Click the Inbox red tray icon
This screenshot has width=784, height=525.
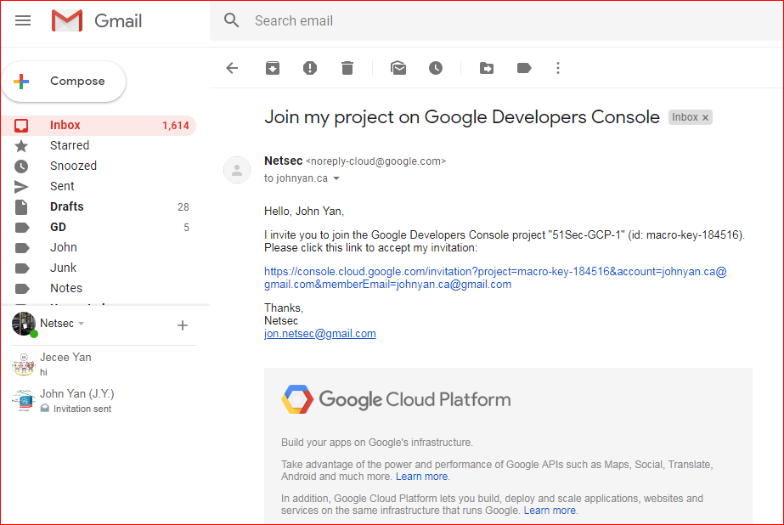(21, 125)
